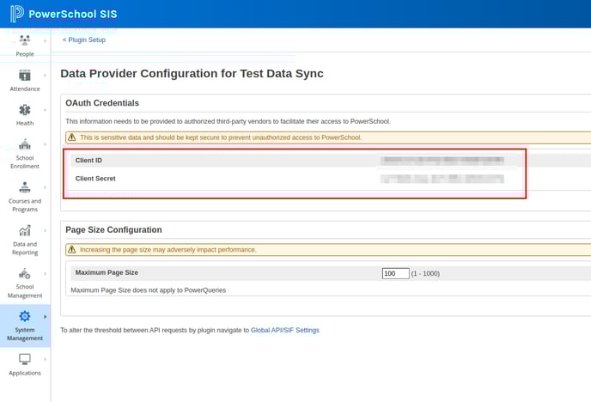Open the Courses and Programs icon
This screenshot has width=591, height=402.
pos(25,187)
